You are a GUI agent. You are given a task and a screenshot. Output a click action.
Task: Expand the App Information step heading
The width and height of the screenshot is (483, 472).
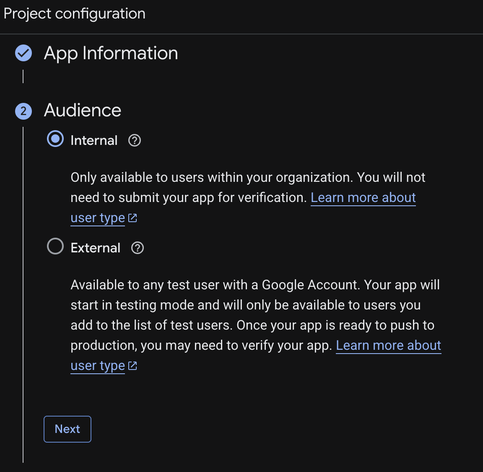111,53
